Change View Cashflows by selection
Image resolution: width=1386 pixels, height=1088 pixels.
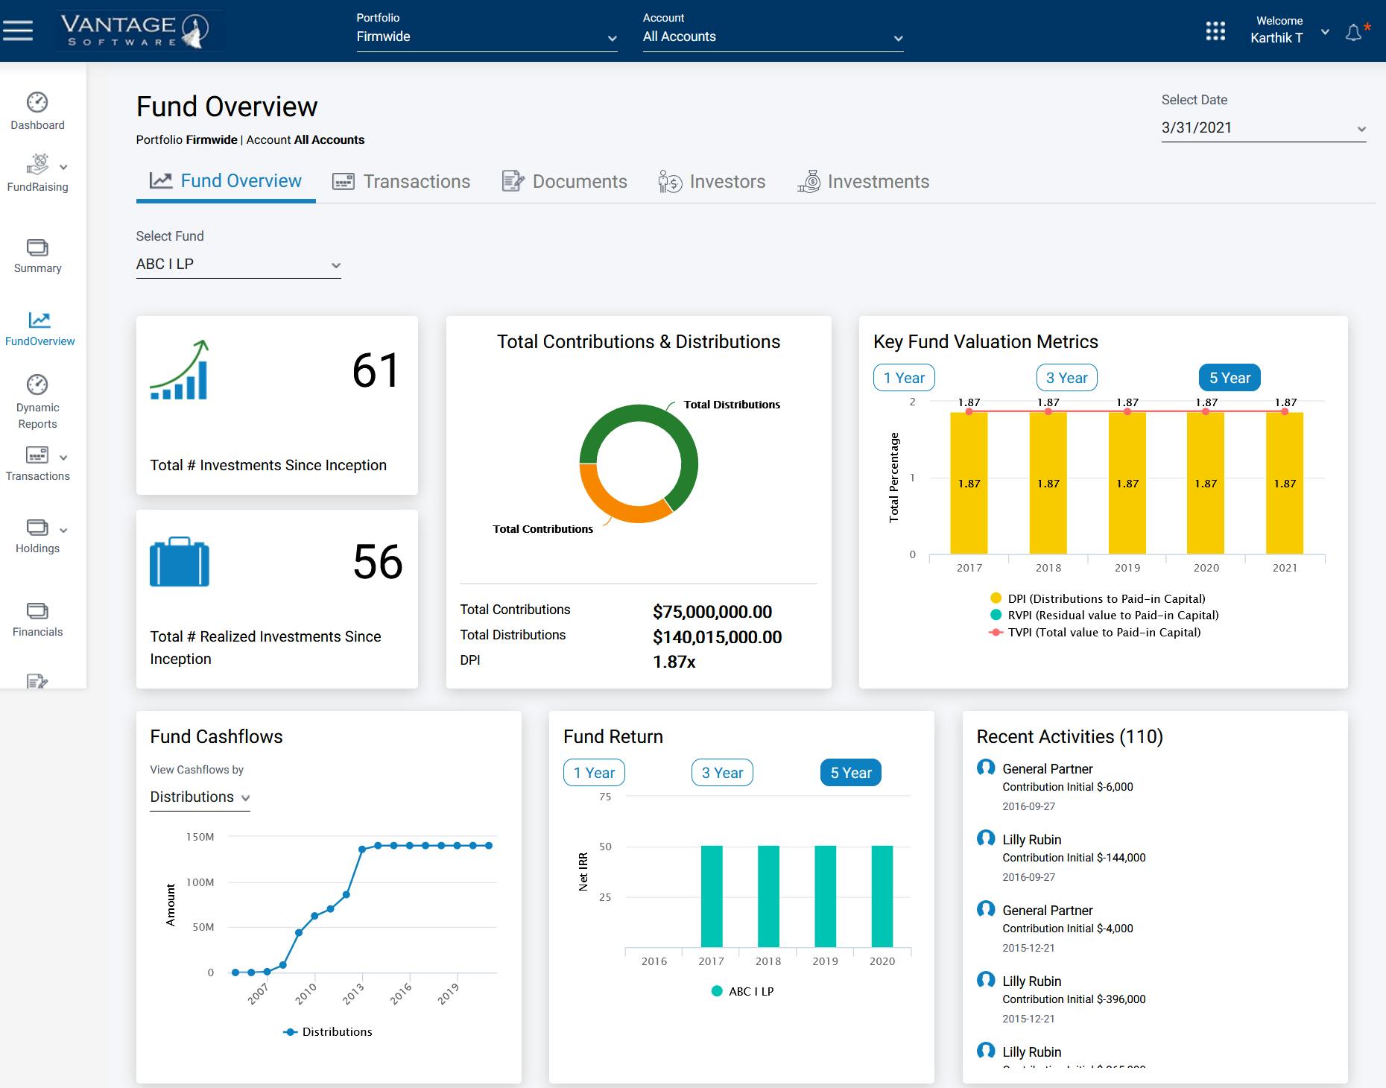point(199,797)
